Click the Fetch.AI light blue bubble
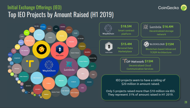The image size is (190, 108). (x=39, y=35)
